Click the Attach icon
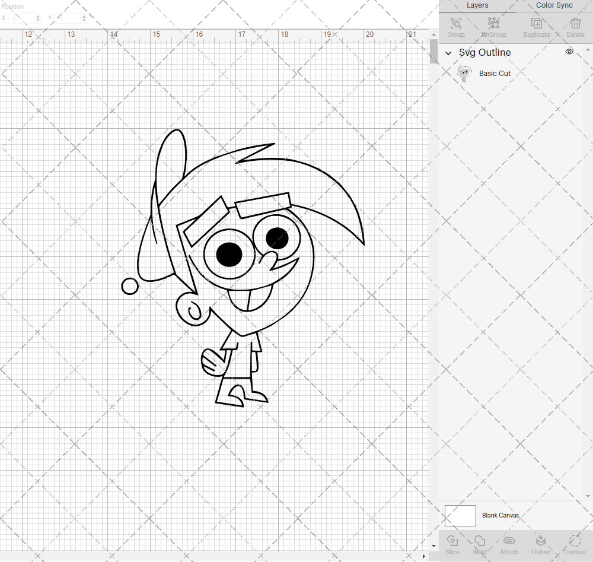Viewport: 593px width, 562px height. click(x=509, y=543)
